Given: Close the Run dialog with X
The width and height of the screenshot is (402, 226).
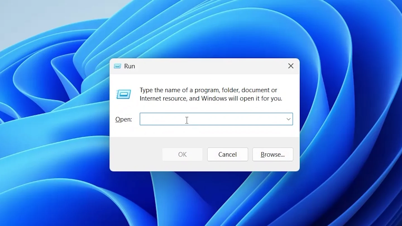Looking at the screenshot, I should [291, 66].
